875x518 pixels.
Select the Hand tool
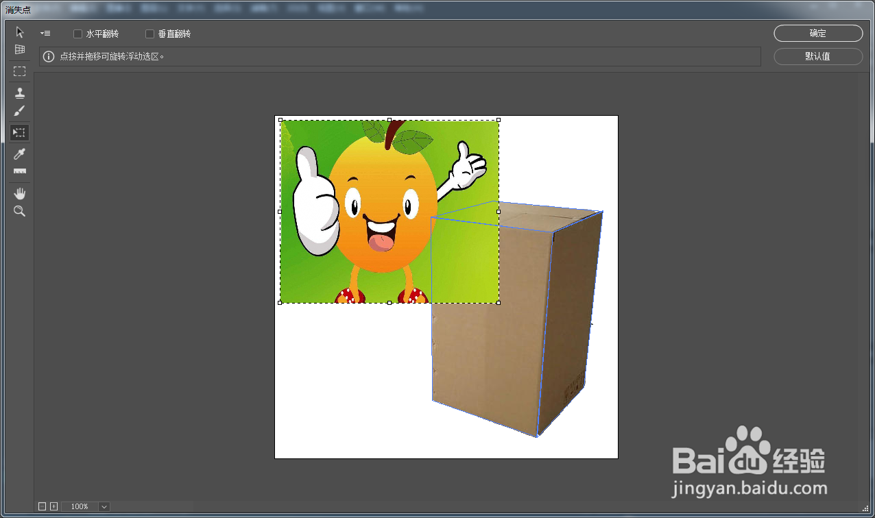pyautogui.click(x=20, y=193)
